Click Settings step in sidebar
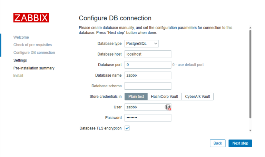 (x=20, y=60)
